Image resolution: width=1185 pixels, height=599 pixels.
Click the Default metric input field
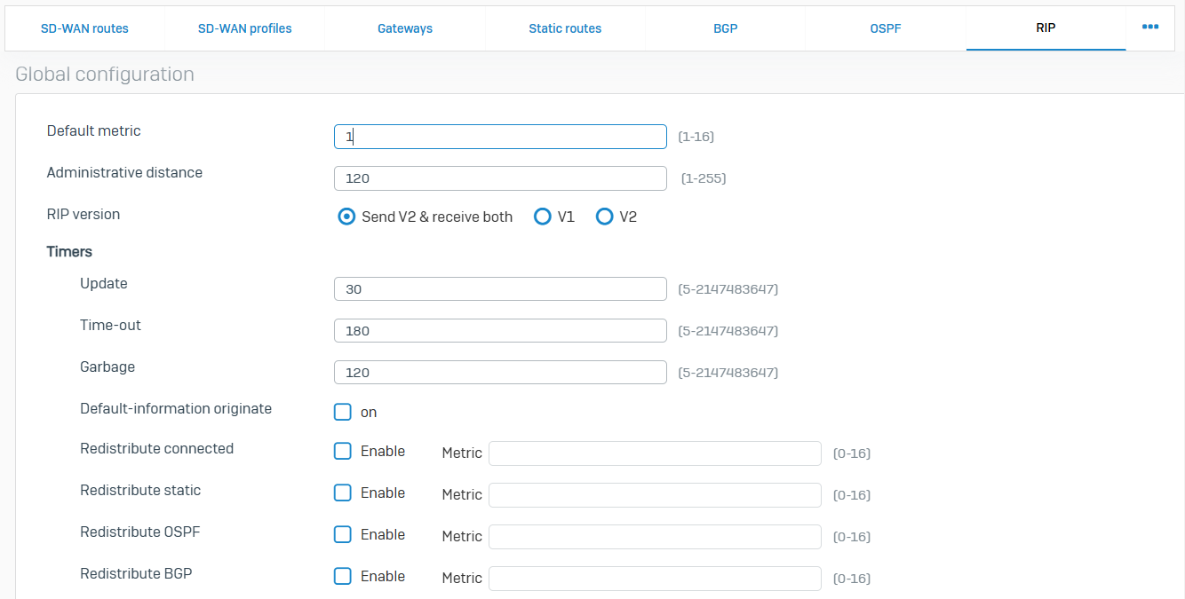500,137
